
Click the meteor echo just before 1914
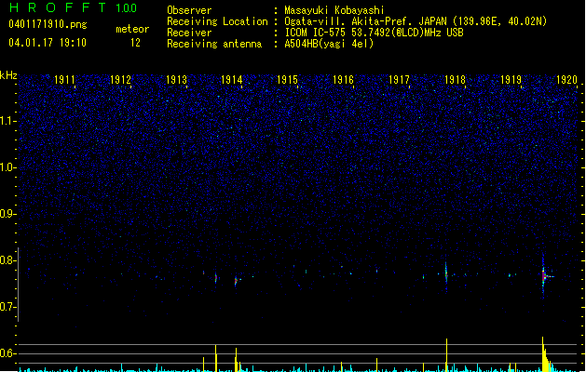215,278
